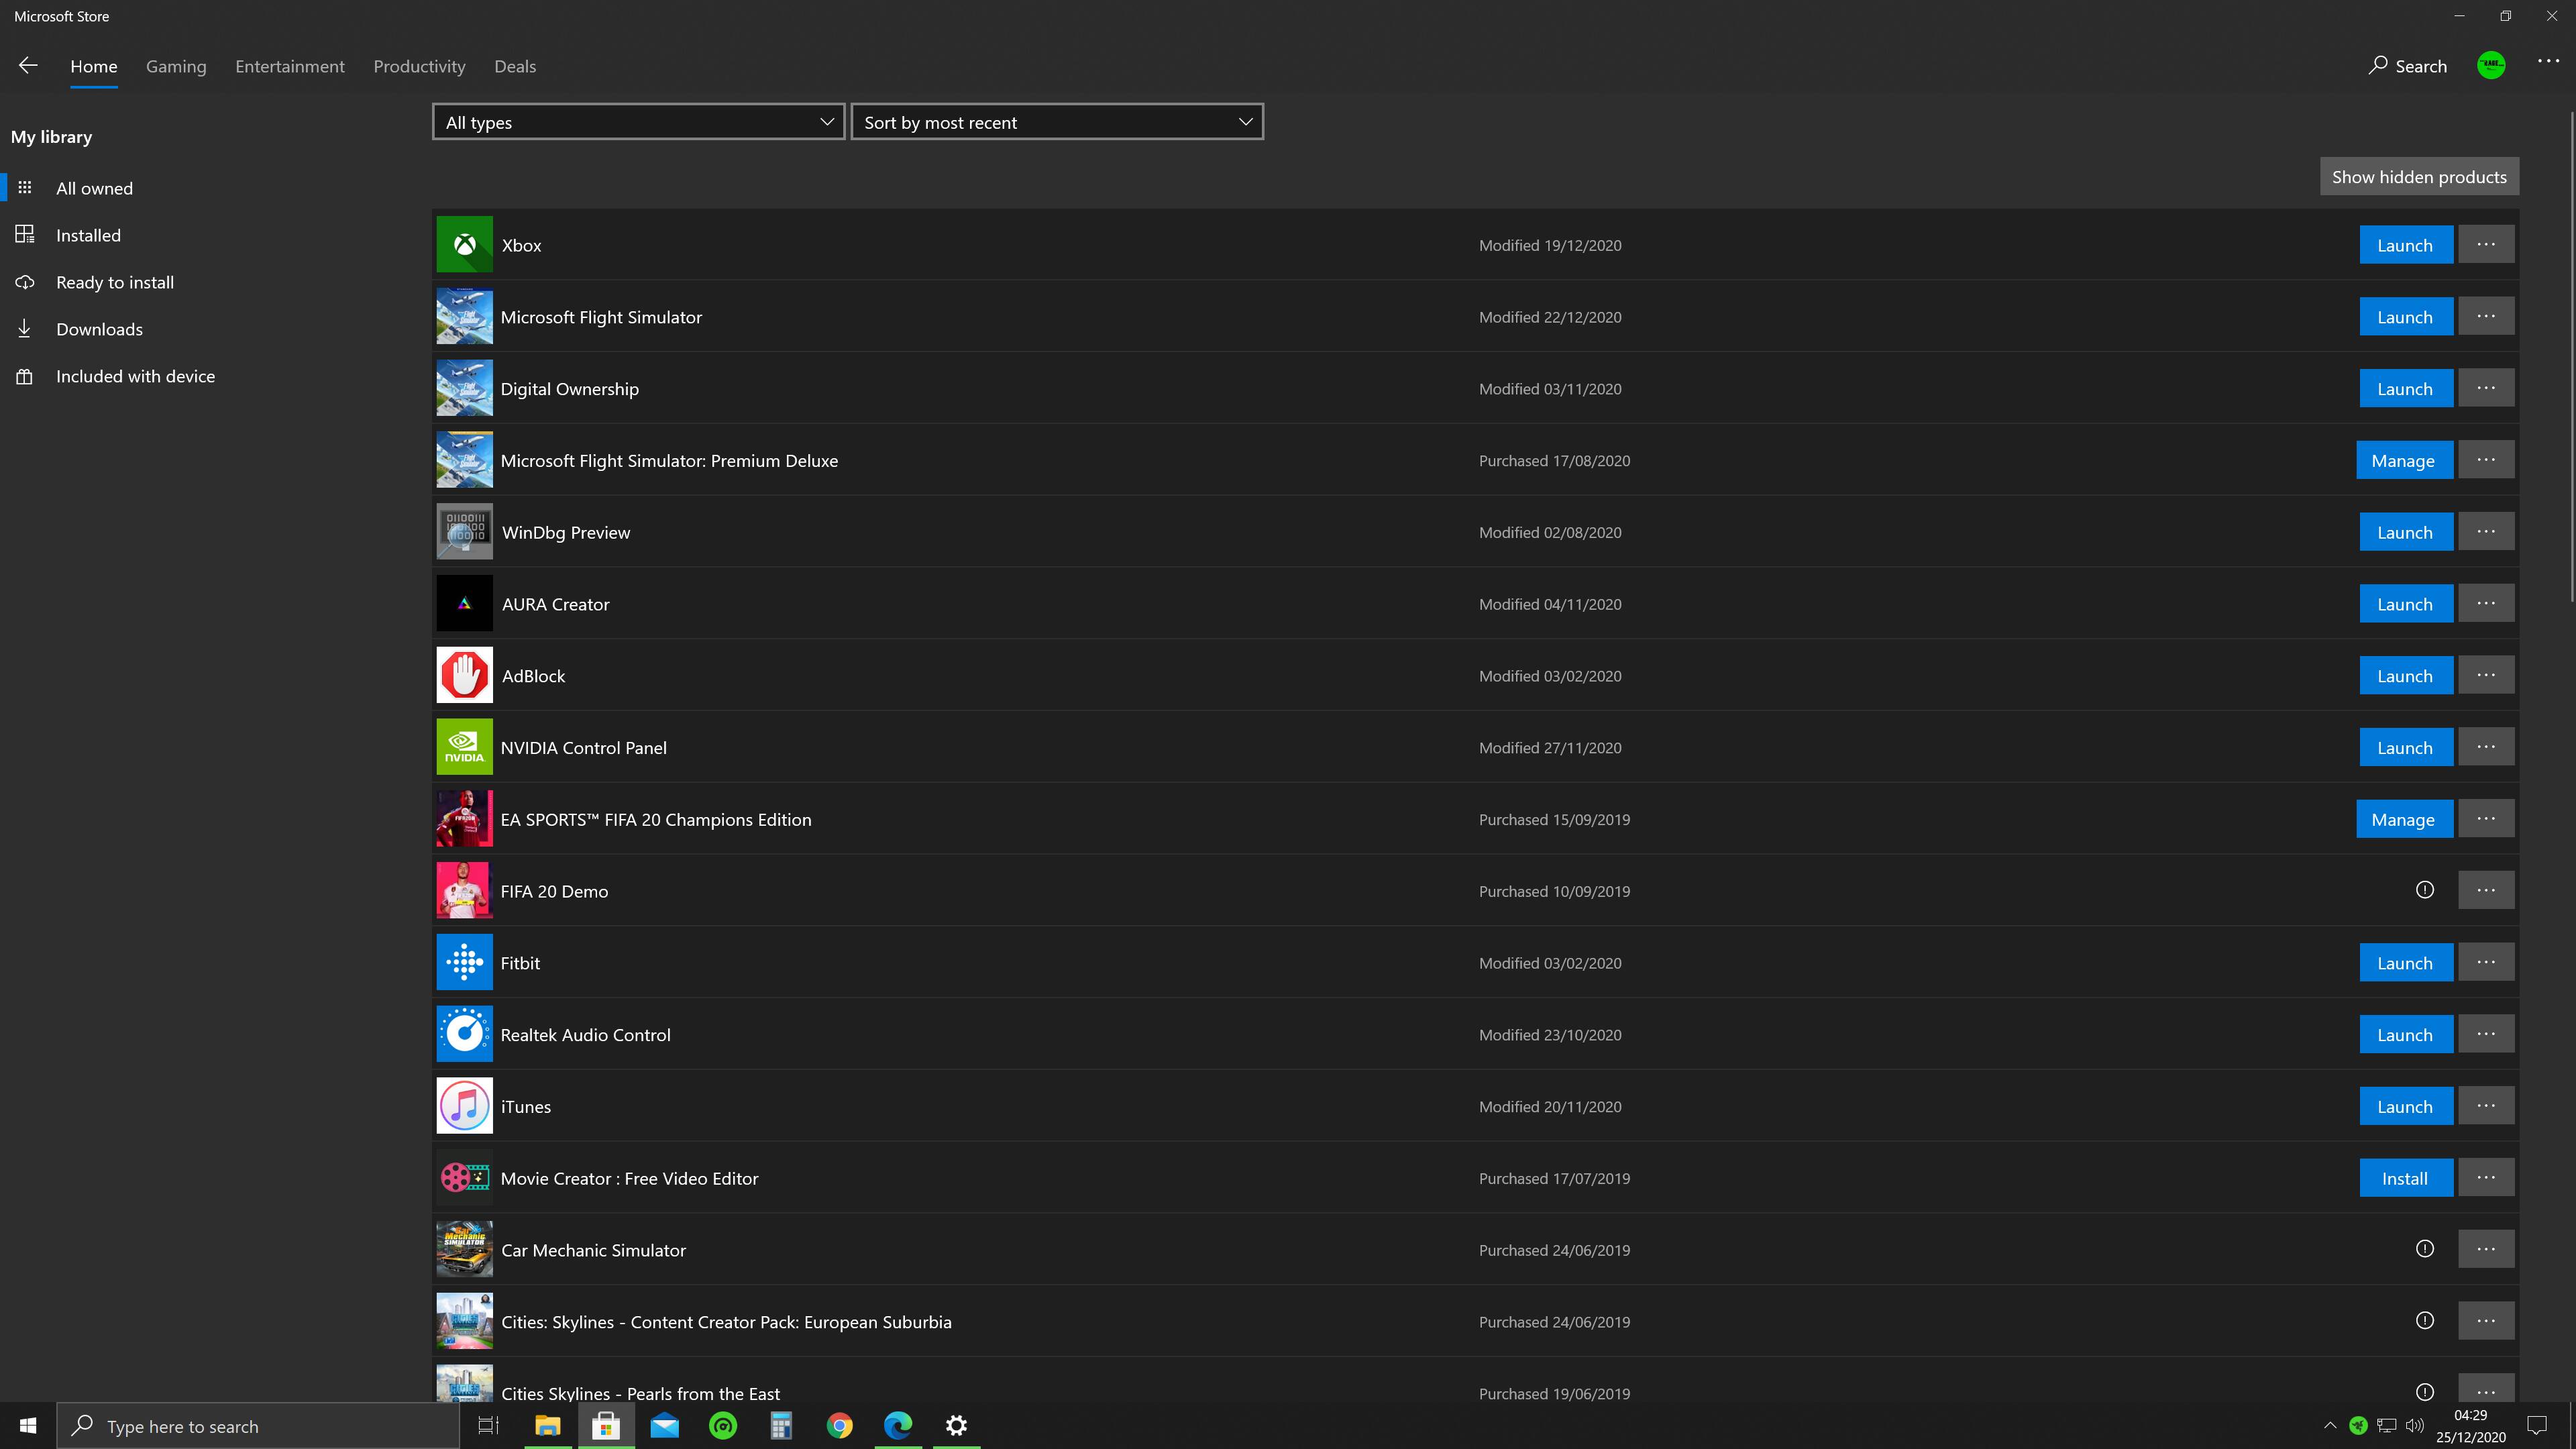Open Cities Skylines - Pearls from the East
2576x1449 pixels.
coord(640,1393)
